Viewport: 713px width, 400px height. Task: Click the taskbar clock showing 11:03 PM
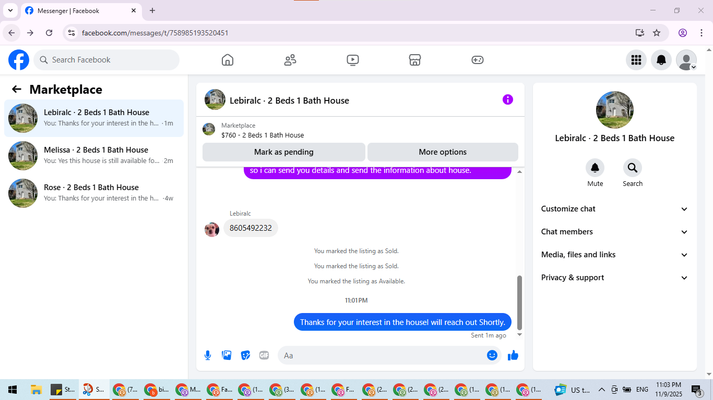click(x=669, y=390)
